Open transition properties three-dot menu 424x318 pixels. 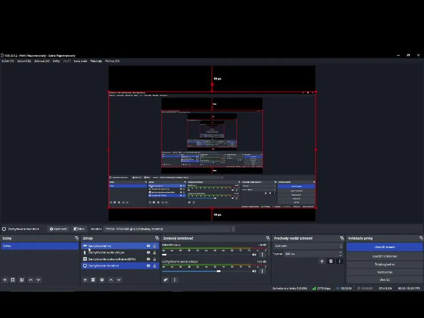[340, 261]
